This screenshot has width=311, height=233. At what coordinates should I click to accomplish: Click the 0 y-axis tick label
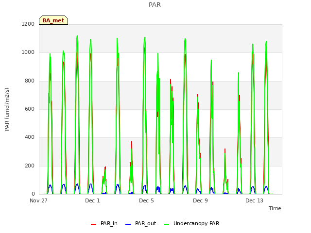[x=33, y=194]
